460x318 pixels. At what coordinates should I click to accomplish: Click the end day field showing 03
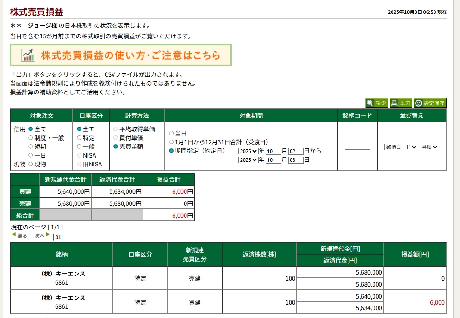(x=296, y=160)
